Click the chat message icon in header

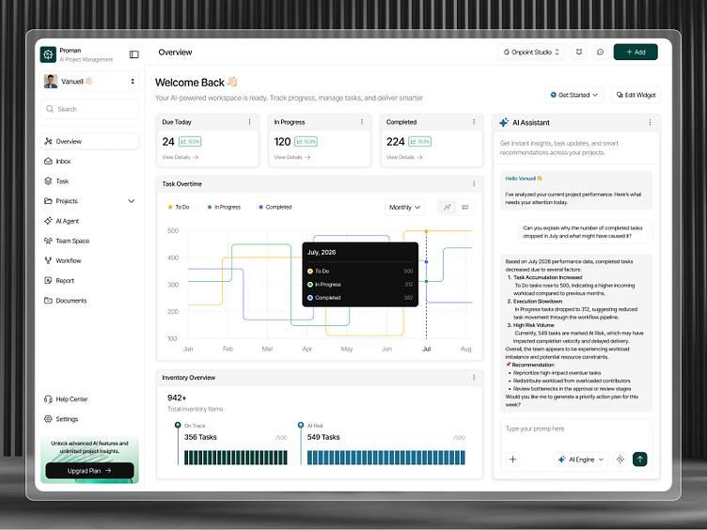click(600, 52)
